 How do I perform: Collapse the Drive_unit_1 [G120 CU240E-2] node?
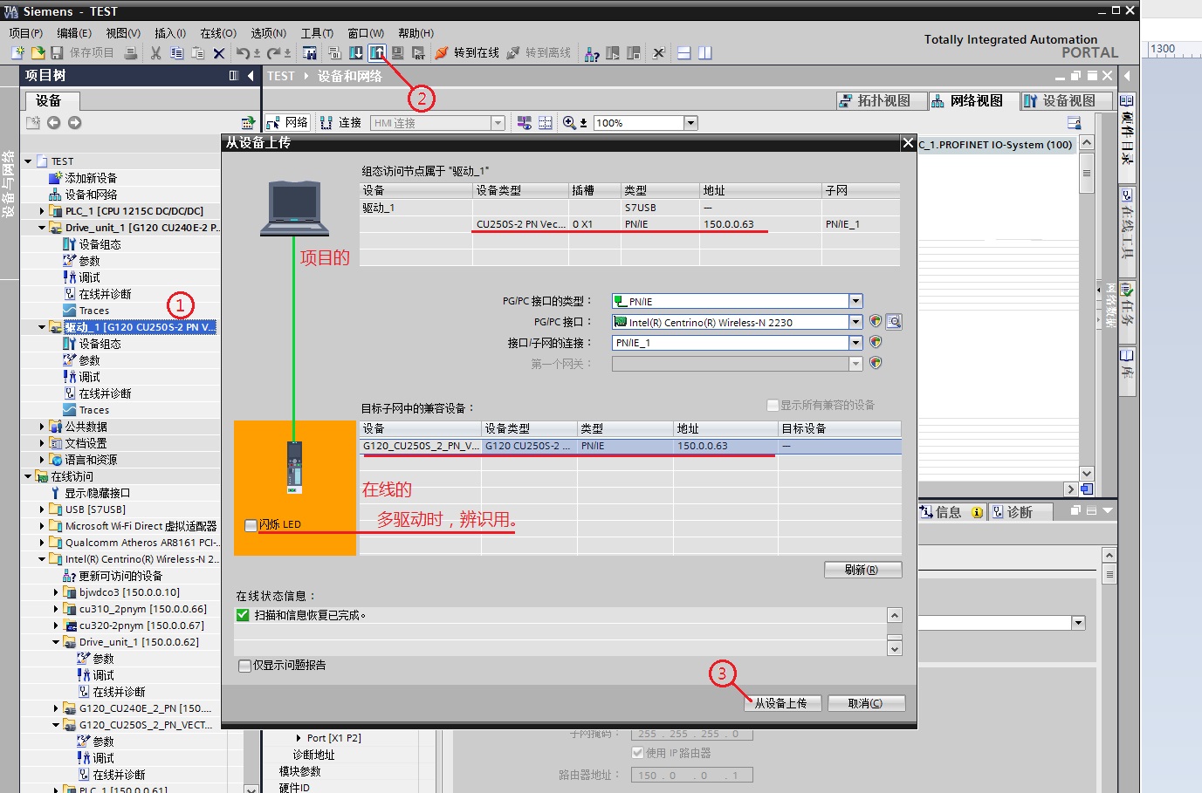[x=42, y=228]
